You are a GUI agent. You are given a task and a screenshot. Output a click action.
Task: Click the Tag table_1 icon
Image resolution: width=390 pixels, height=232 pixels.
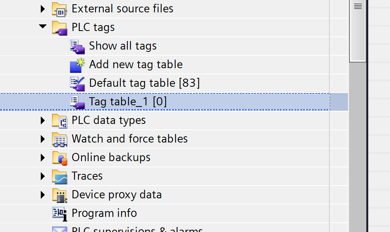click(77, 102)
